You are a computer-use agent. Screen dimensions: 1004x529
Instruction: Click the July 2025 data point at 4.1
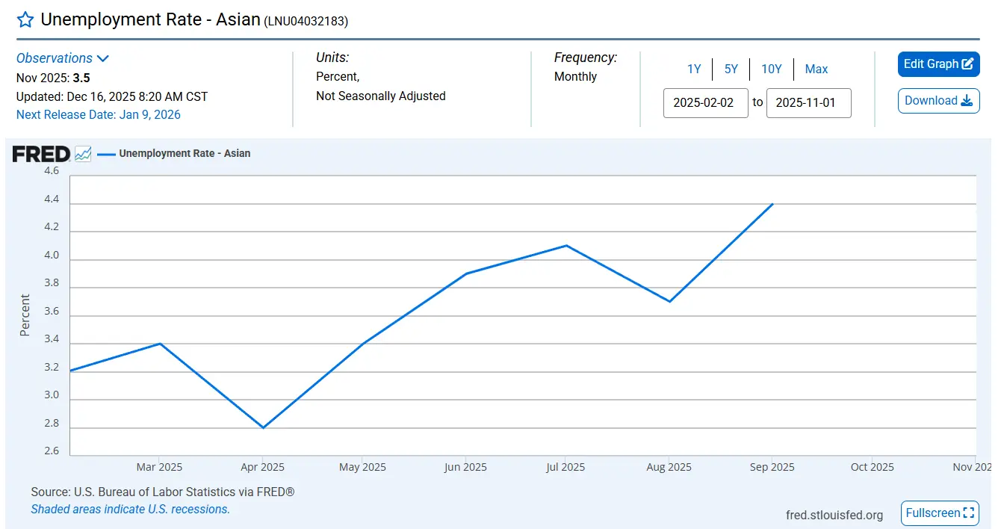point(566,245)
